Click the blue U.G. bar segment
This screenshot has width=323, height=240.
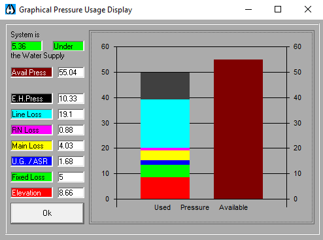165,163
